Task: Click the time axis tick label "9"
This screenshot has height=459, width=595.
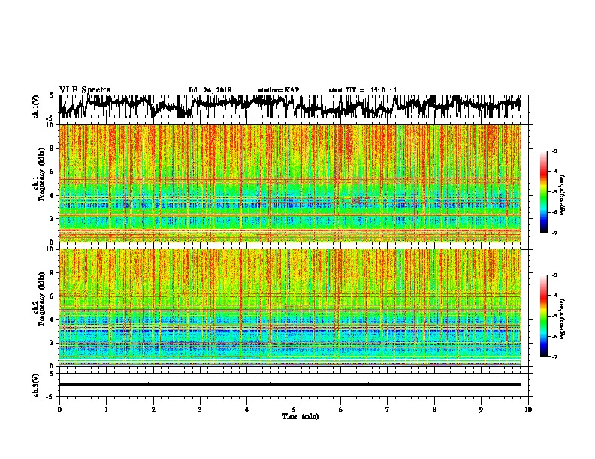Action: coord(481,409)
